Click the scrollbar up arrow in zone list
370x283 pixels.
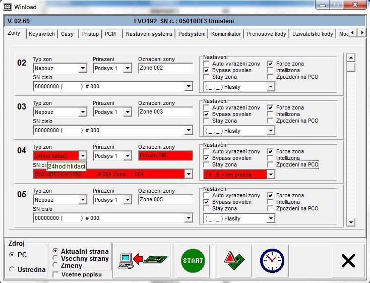(x=351, y=57)
